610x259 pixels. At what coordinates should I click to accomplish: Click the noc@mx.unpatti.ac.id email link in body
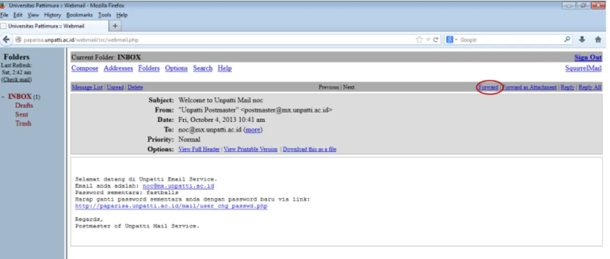178,186
